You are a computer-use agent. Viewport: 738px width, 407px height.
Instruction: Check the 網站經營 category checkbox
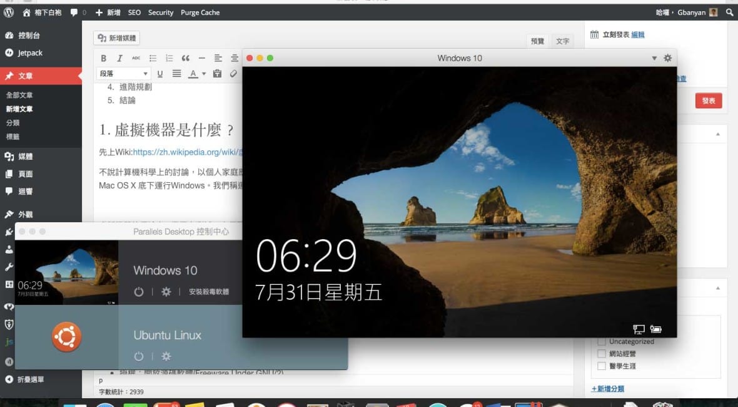[x=602, y=354]
